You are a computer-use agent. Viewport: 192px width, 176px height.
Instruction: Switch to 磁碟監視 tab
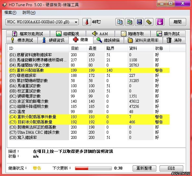[68, 34]
